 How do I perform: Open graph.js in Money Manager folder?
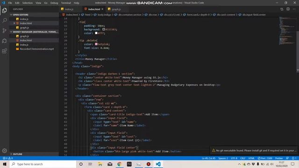pos(24,36)
